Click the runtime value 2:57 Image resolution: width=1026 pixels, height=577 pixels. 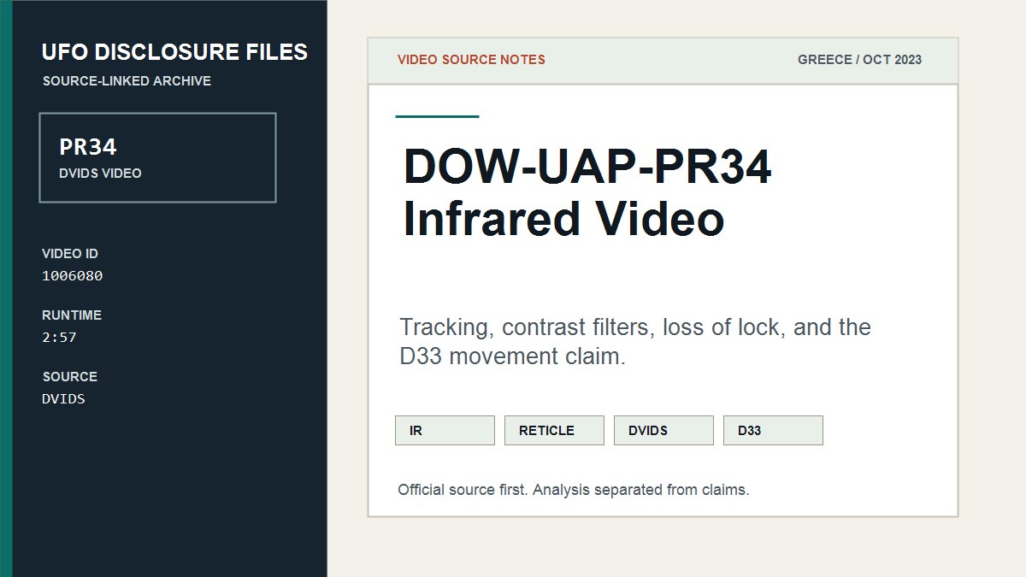pos(59,338)
